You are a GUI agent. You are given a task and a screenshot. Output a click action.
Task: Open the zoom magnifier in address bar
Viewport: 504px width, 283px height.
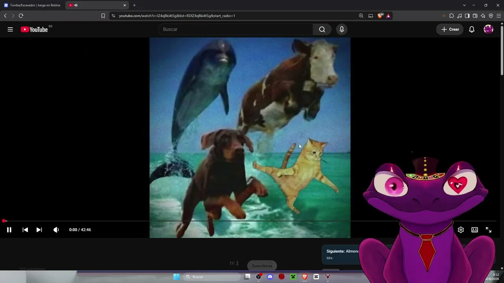[361, 16]
